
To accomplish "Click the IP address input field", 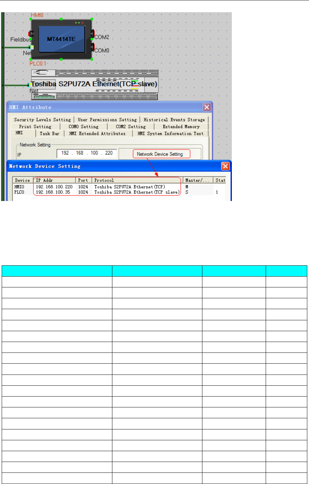I will coord(87,153).
